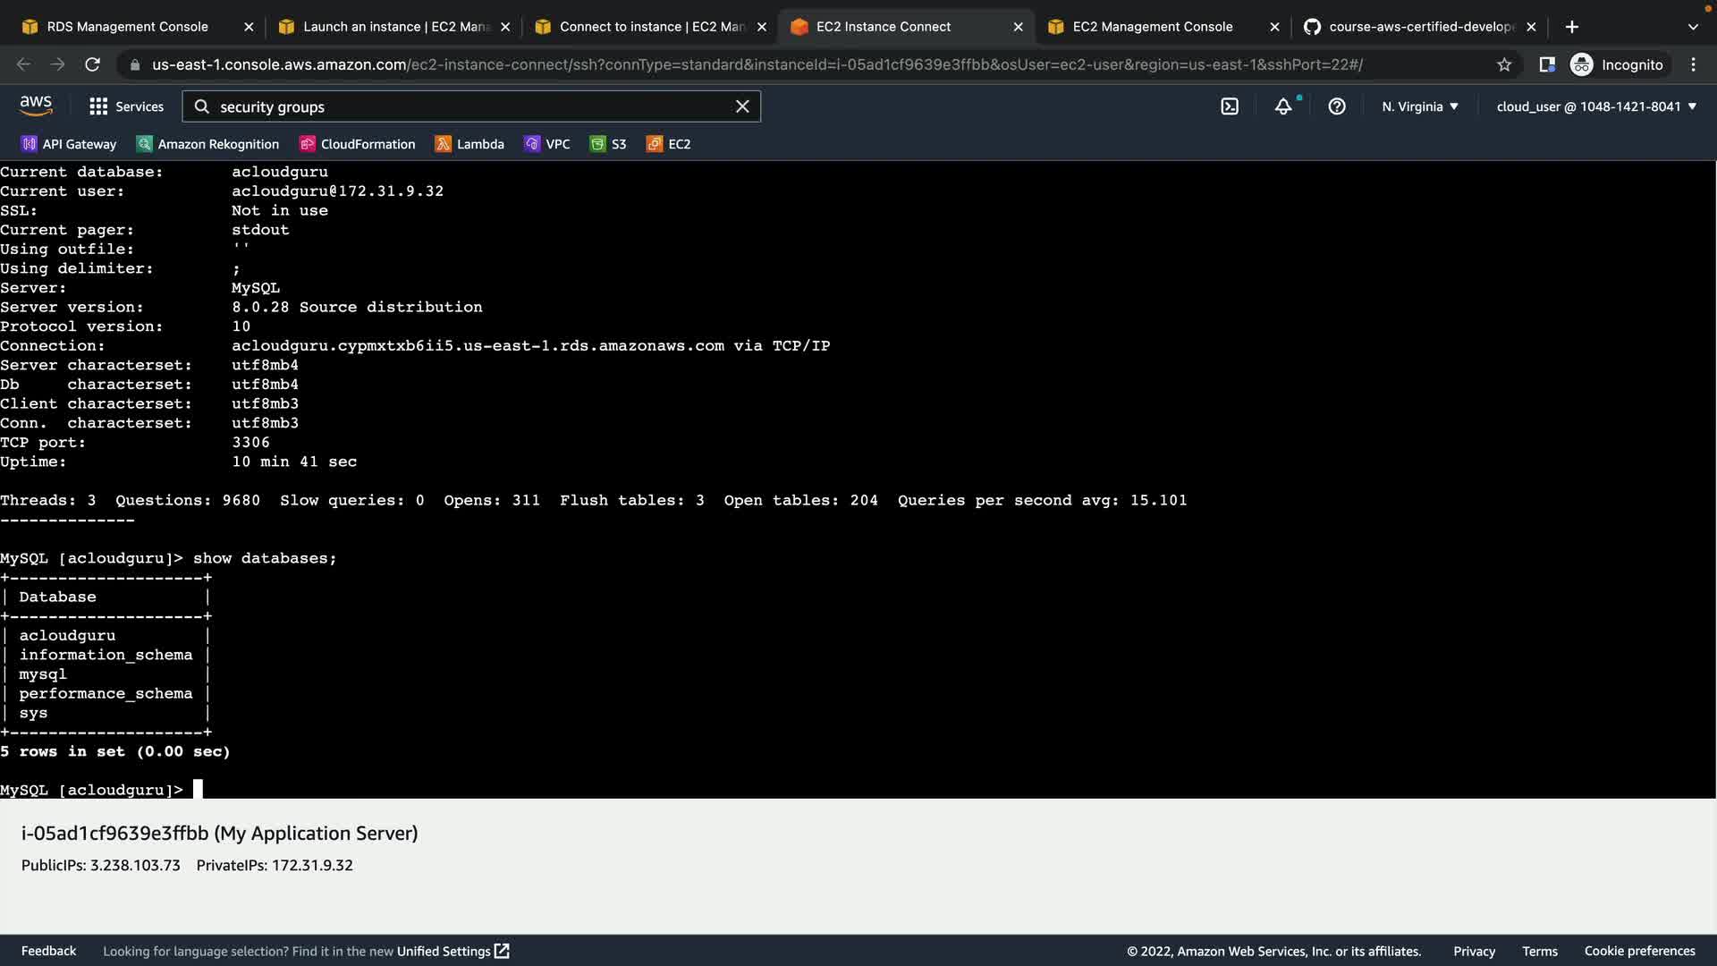Viewport: 1717px width, 966px height.
Task: Open CloudFormation bookmark
Action: point(357,144)
